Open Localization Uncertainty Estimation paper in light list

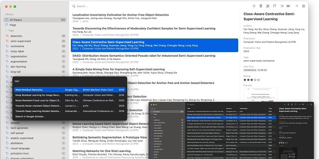click(x=155, y=18)
